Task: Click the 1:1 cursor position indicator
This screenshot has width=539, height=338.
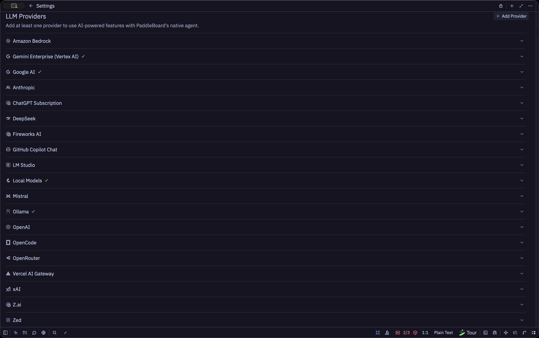Action: point(425,333)
